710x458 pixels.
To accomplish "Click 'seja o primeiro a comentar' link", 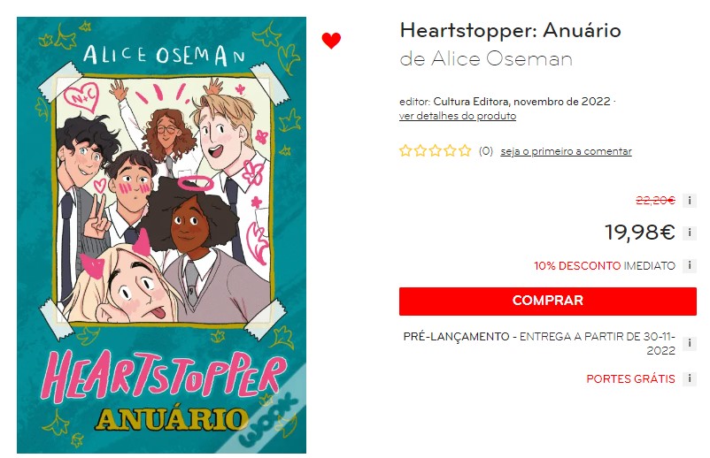I will pos(566,151).
